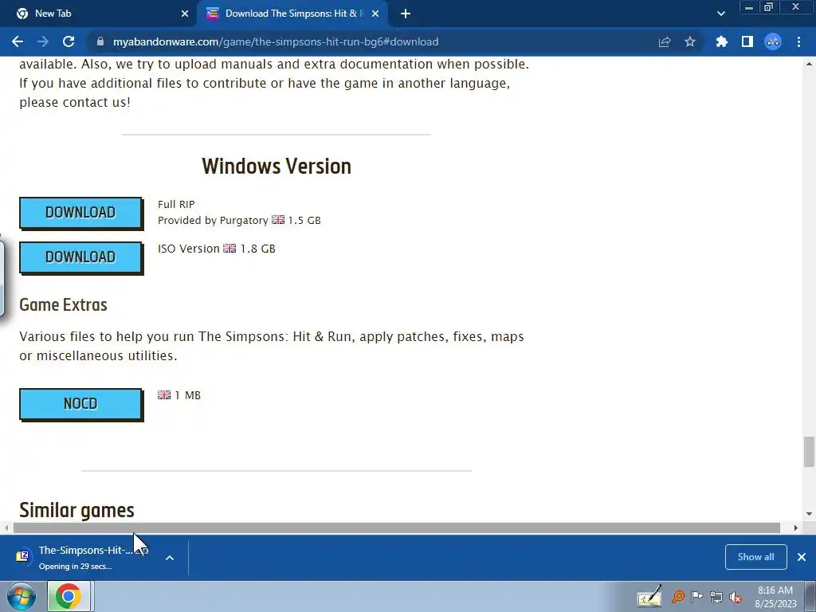Click the Windows Version heading

pyautogui.click(x=277, y=167)
